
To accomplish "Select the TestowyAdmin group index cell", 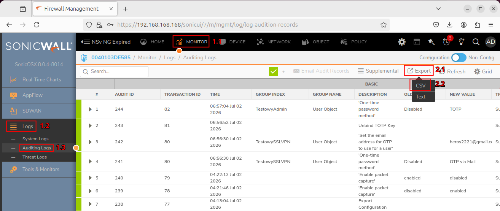I will [271, 109].
